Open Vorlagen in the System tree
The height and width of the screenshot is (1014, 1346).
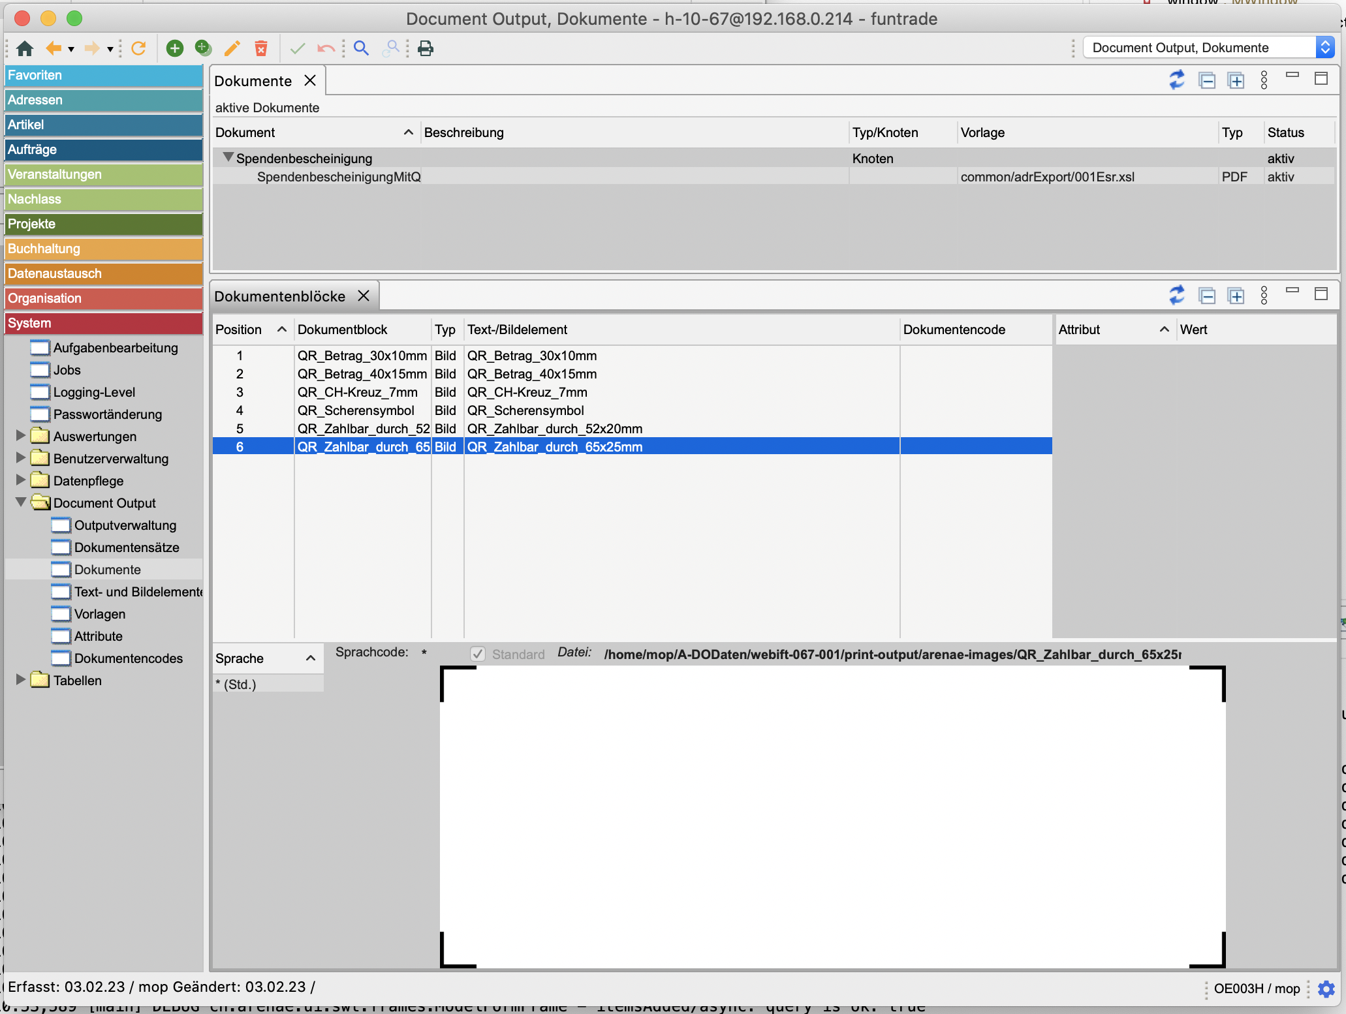click(99, 614)
